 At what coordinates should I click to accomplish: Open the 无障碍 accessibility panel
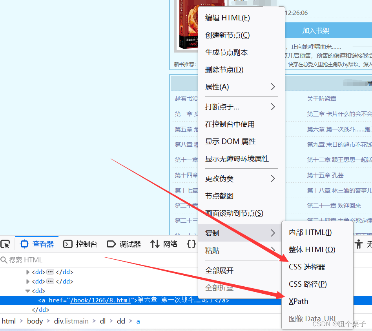pos(359,244)
